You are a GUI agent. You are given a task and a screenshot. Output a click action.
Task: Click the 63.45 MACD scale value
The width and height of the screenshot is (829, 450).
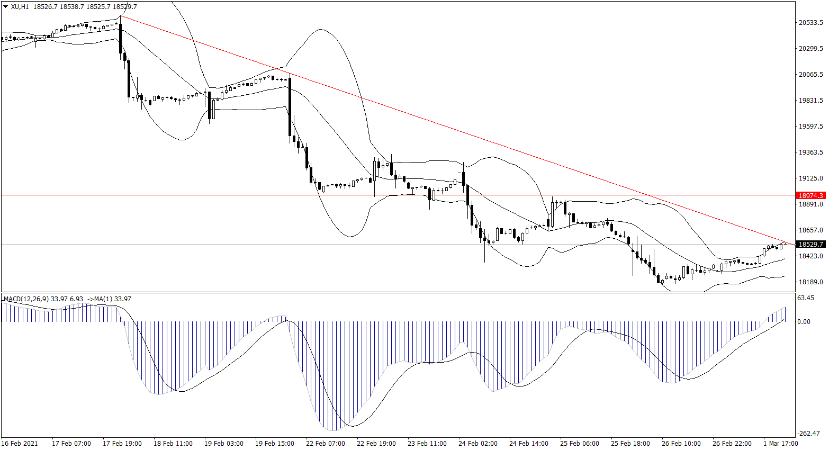pos(805,298)
